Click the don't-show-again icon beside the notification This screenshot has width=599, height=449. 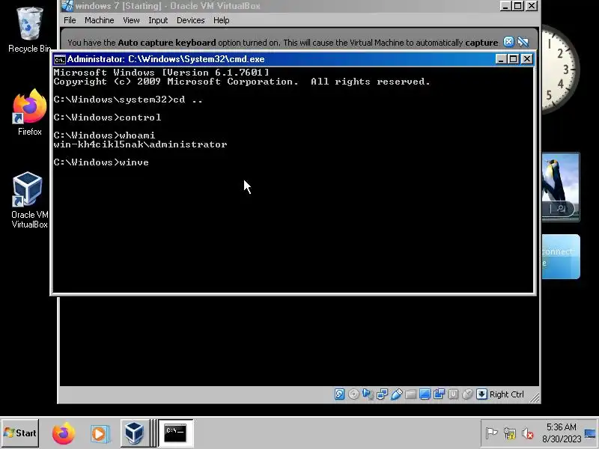coord(523,42)
